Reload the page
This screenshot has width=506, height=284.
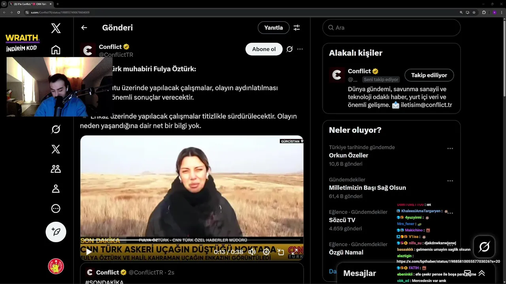pyautogui.click(x=18, y=12)
